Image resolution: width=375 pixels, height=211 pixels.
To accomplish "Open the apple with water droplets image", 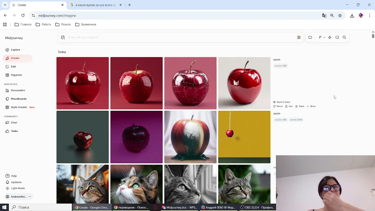I will tap(137, 83).
